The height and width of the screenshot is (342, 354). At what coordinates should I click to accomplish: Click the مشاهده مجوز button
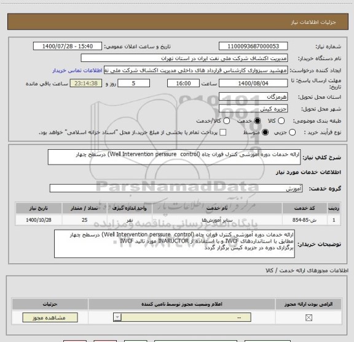point(50,317)
